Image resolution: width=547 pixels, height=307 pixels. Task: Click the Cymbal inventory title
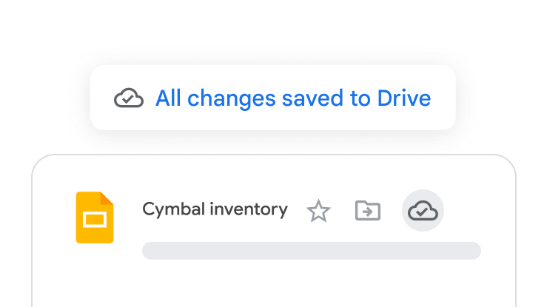pyautogui.click(x=215, y=209)
